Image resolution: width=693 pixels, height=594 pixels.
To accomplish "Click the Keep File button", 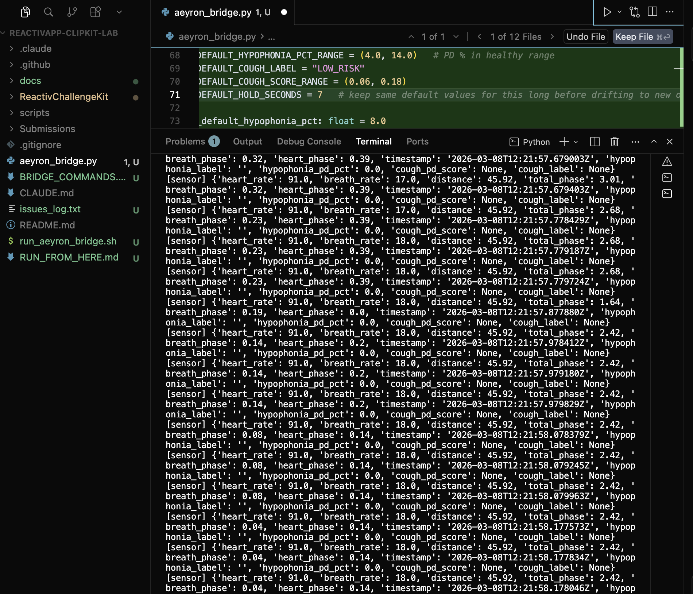I will pos(643,36).
